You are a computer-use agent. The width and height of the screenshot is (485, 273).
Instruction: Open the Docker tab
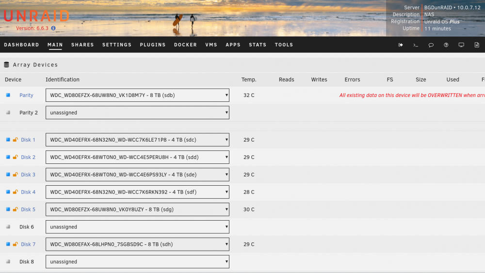tap(185, 45)
